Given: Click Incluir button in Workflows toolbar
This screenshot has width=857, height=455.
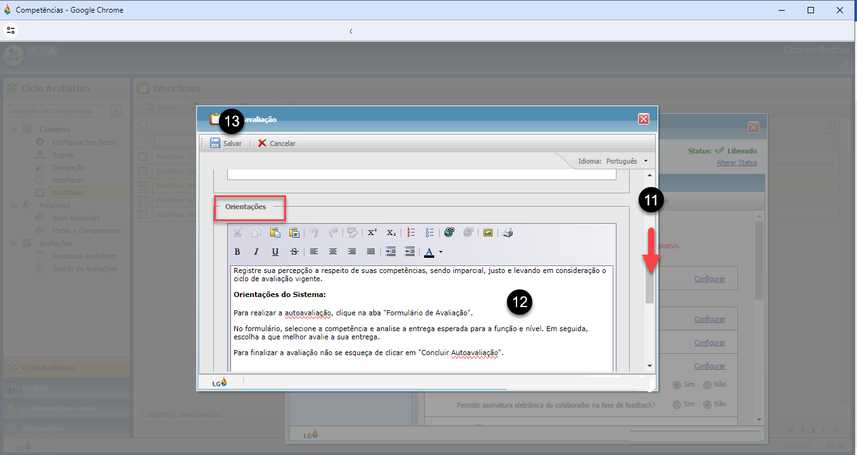Looking at the screenshot, I should point(161,107).
